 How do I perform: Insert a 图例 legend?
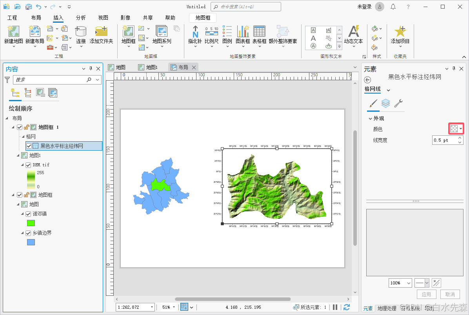[227, 31]
